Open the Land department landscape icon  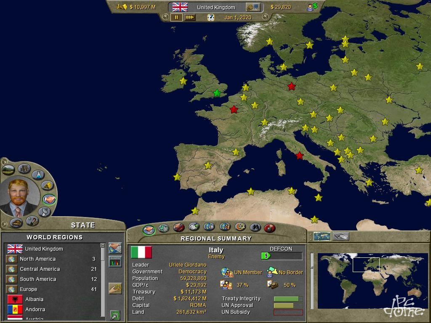[x=8, y=170]
